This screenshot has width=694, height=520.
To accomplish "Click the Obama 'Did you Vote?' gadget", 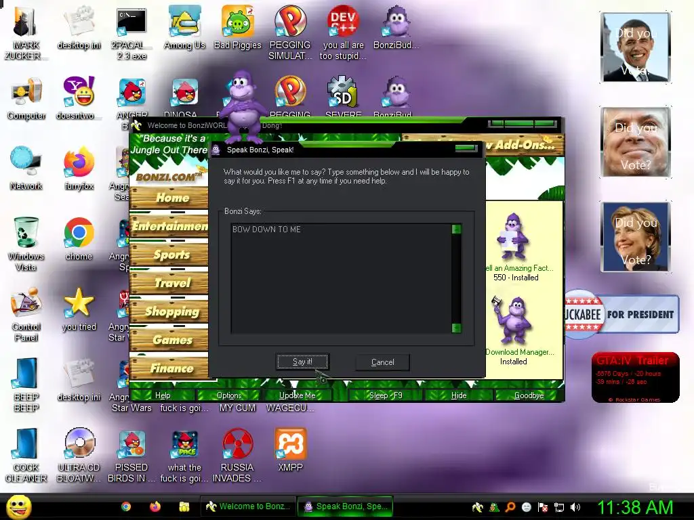I will 636,48.
